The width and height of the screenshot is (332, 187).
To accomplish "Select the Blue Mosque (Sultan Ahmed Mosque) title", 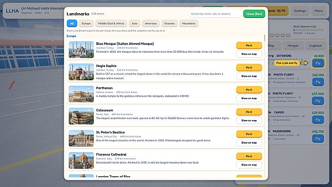I will click(125, 43).
